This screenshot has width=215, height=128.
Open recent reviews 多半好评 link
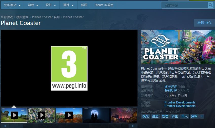coord(171,87)
